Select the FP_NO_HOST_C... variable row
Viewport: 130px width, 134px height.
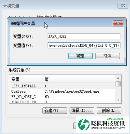tap(62, 97)
